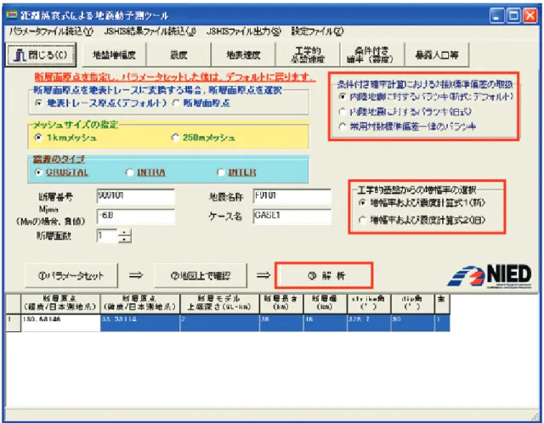Click 断層モデル上端深さ column header
Screen dimensions: 544x423
(x=219, y=303)
